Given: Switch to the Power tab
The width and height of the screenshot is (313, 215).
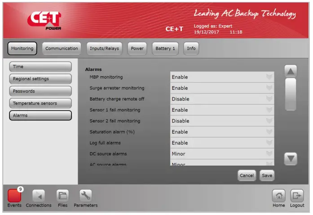Looking at the screenshot, I should (137, 48).
